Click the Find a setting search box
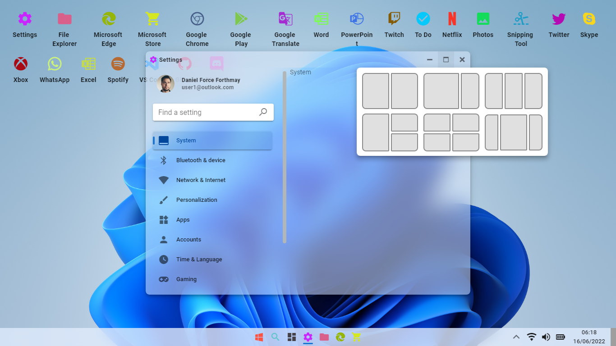The height and width of the screenshot is (346, 616). coord(213,112)
